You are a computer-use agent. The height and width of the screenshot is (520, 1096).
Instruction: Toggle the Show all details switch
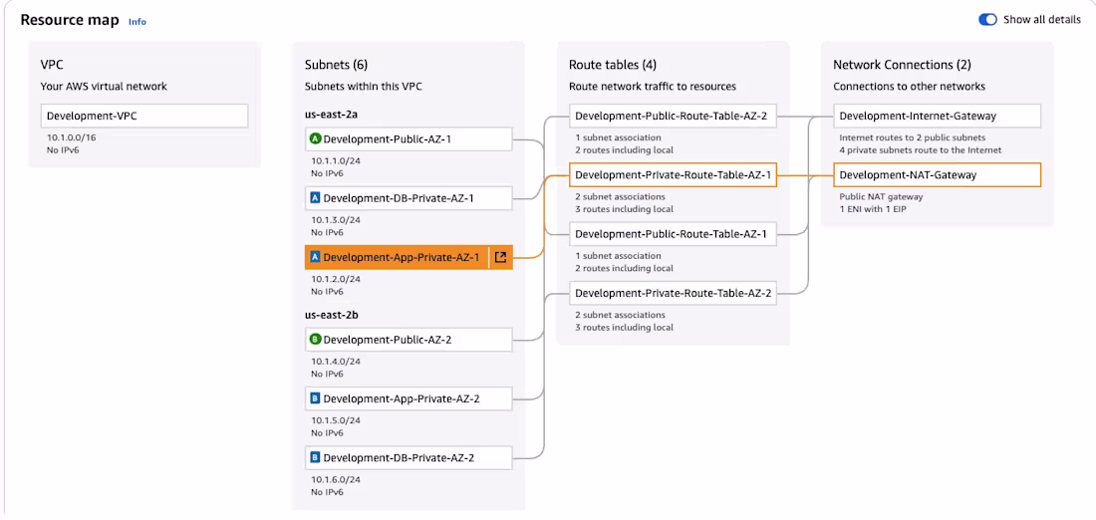coord(987,20)
